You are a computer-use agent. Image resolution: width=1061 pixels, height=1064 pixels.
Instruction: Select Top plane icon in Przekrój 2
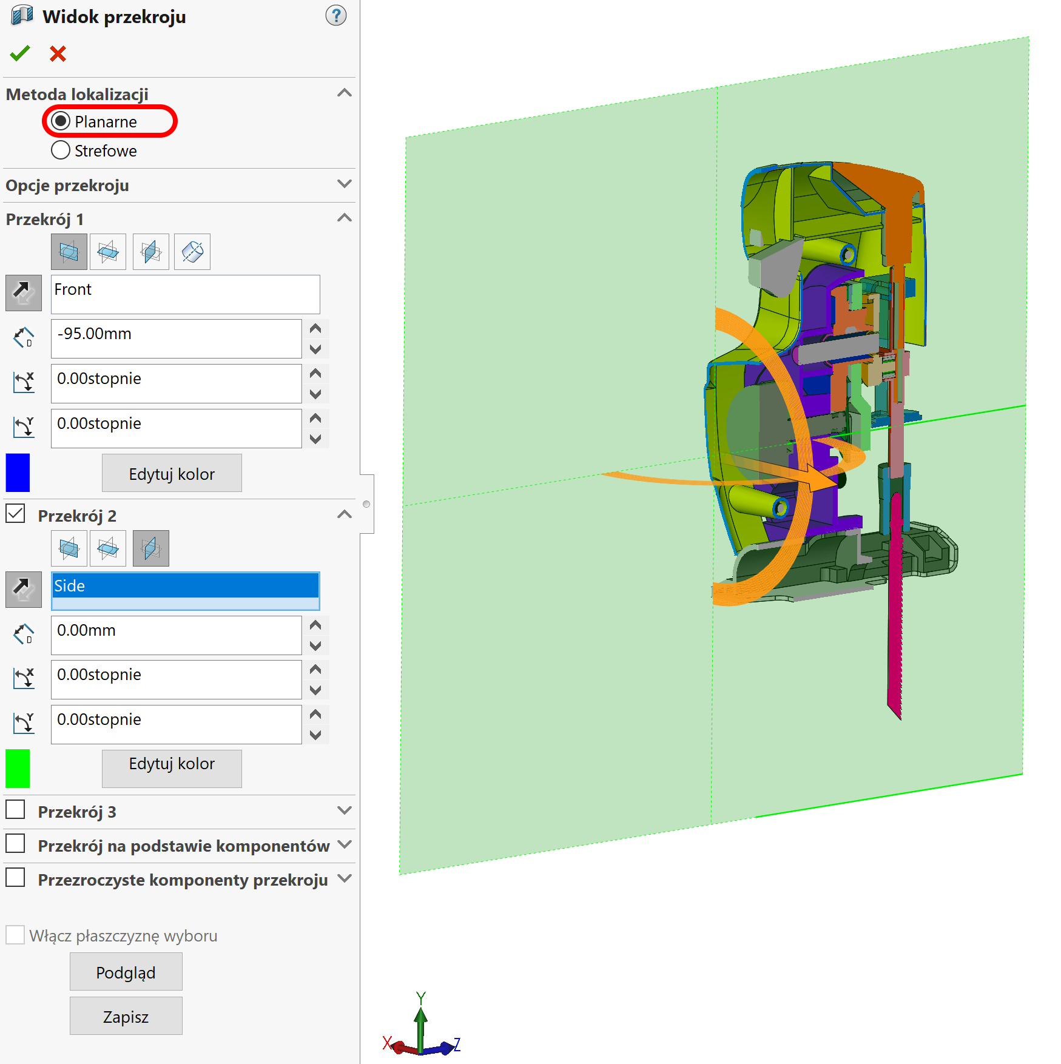point(108,548)
